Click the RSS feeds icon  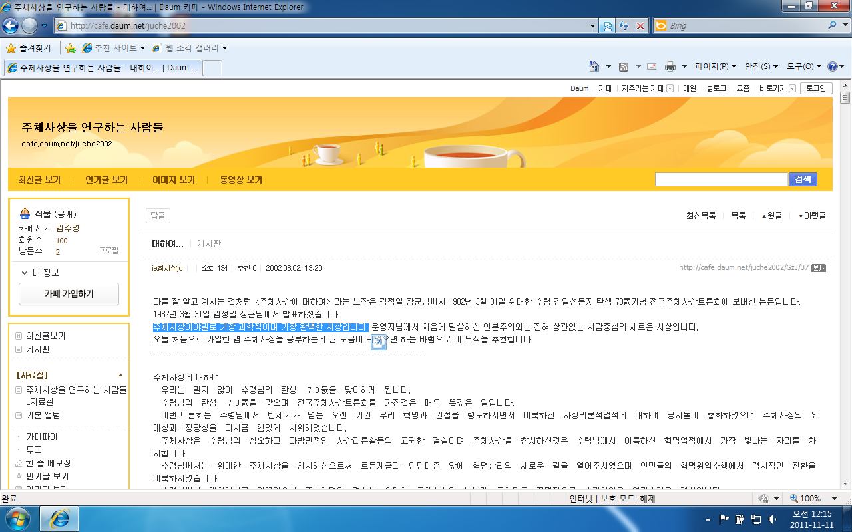(624, 66)
